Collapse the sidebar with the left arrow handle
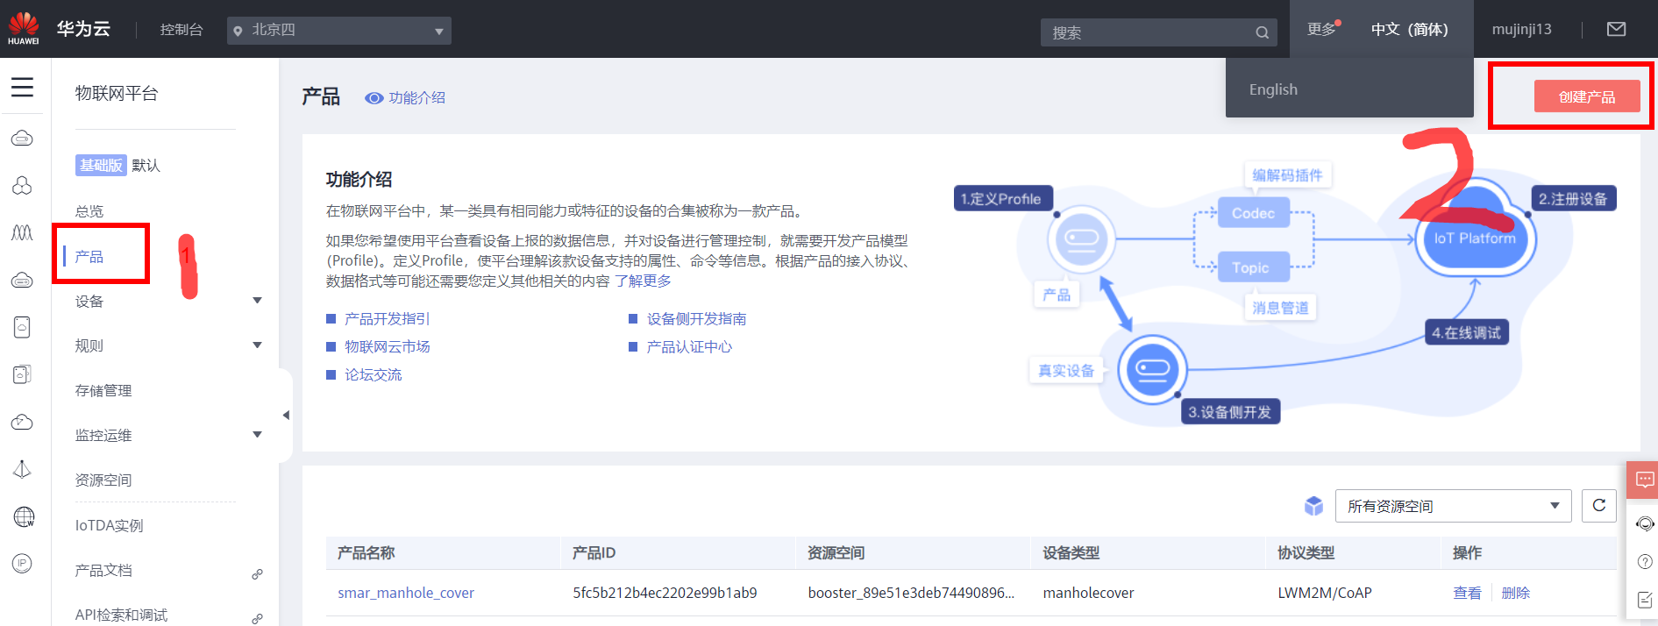 pos(286,415)
